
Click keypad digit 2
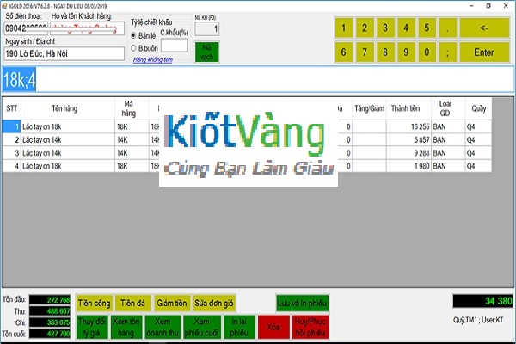click(x=365, y=28)
